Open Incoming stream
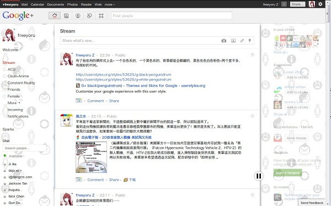 tap(15, 110)
